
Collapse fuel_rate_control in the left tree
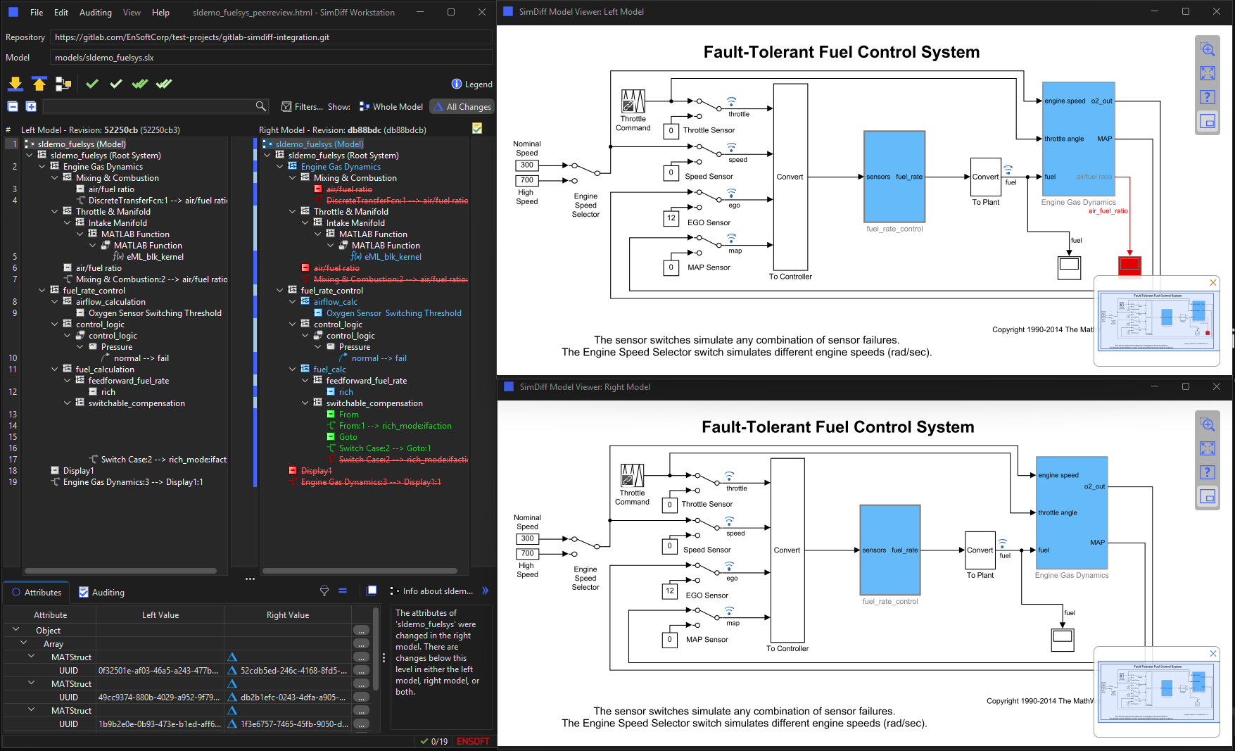42,291
